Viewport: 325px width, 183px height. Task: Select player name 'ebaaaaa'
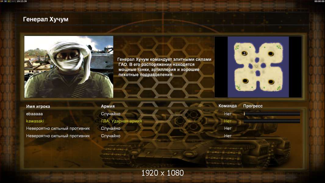(34, 114)
